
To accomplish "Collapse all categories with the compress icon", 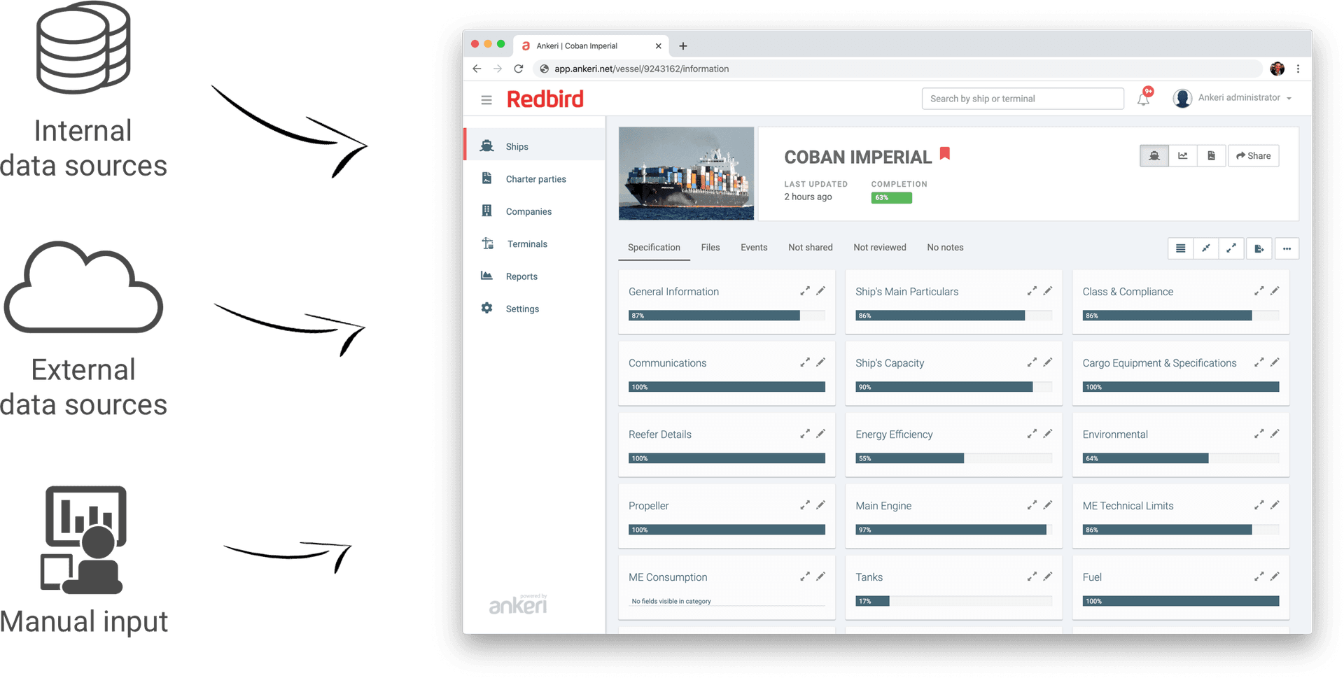I will pos(1206,248).
